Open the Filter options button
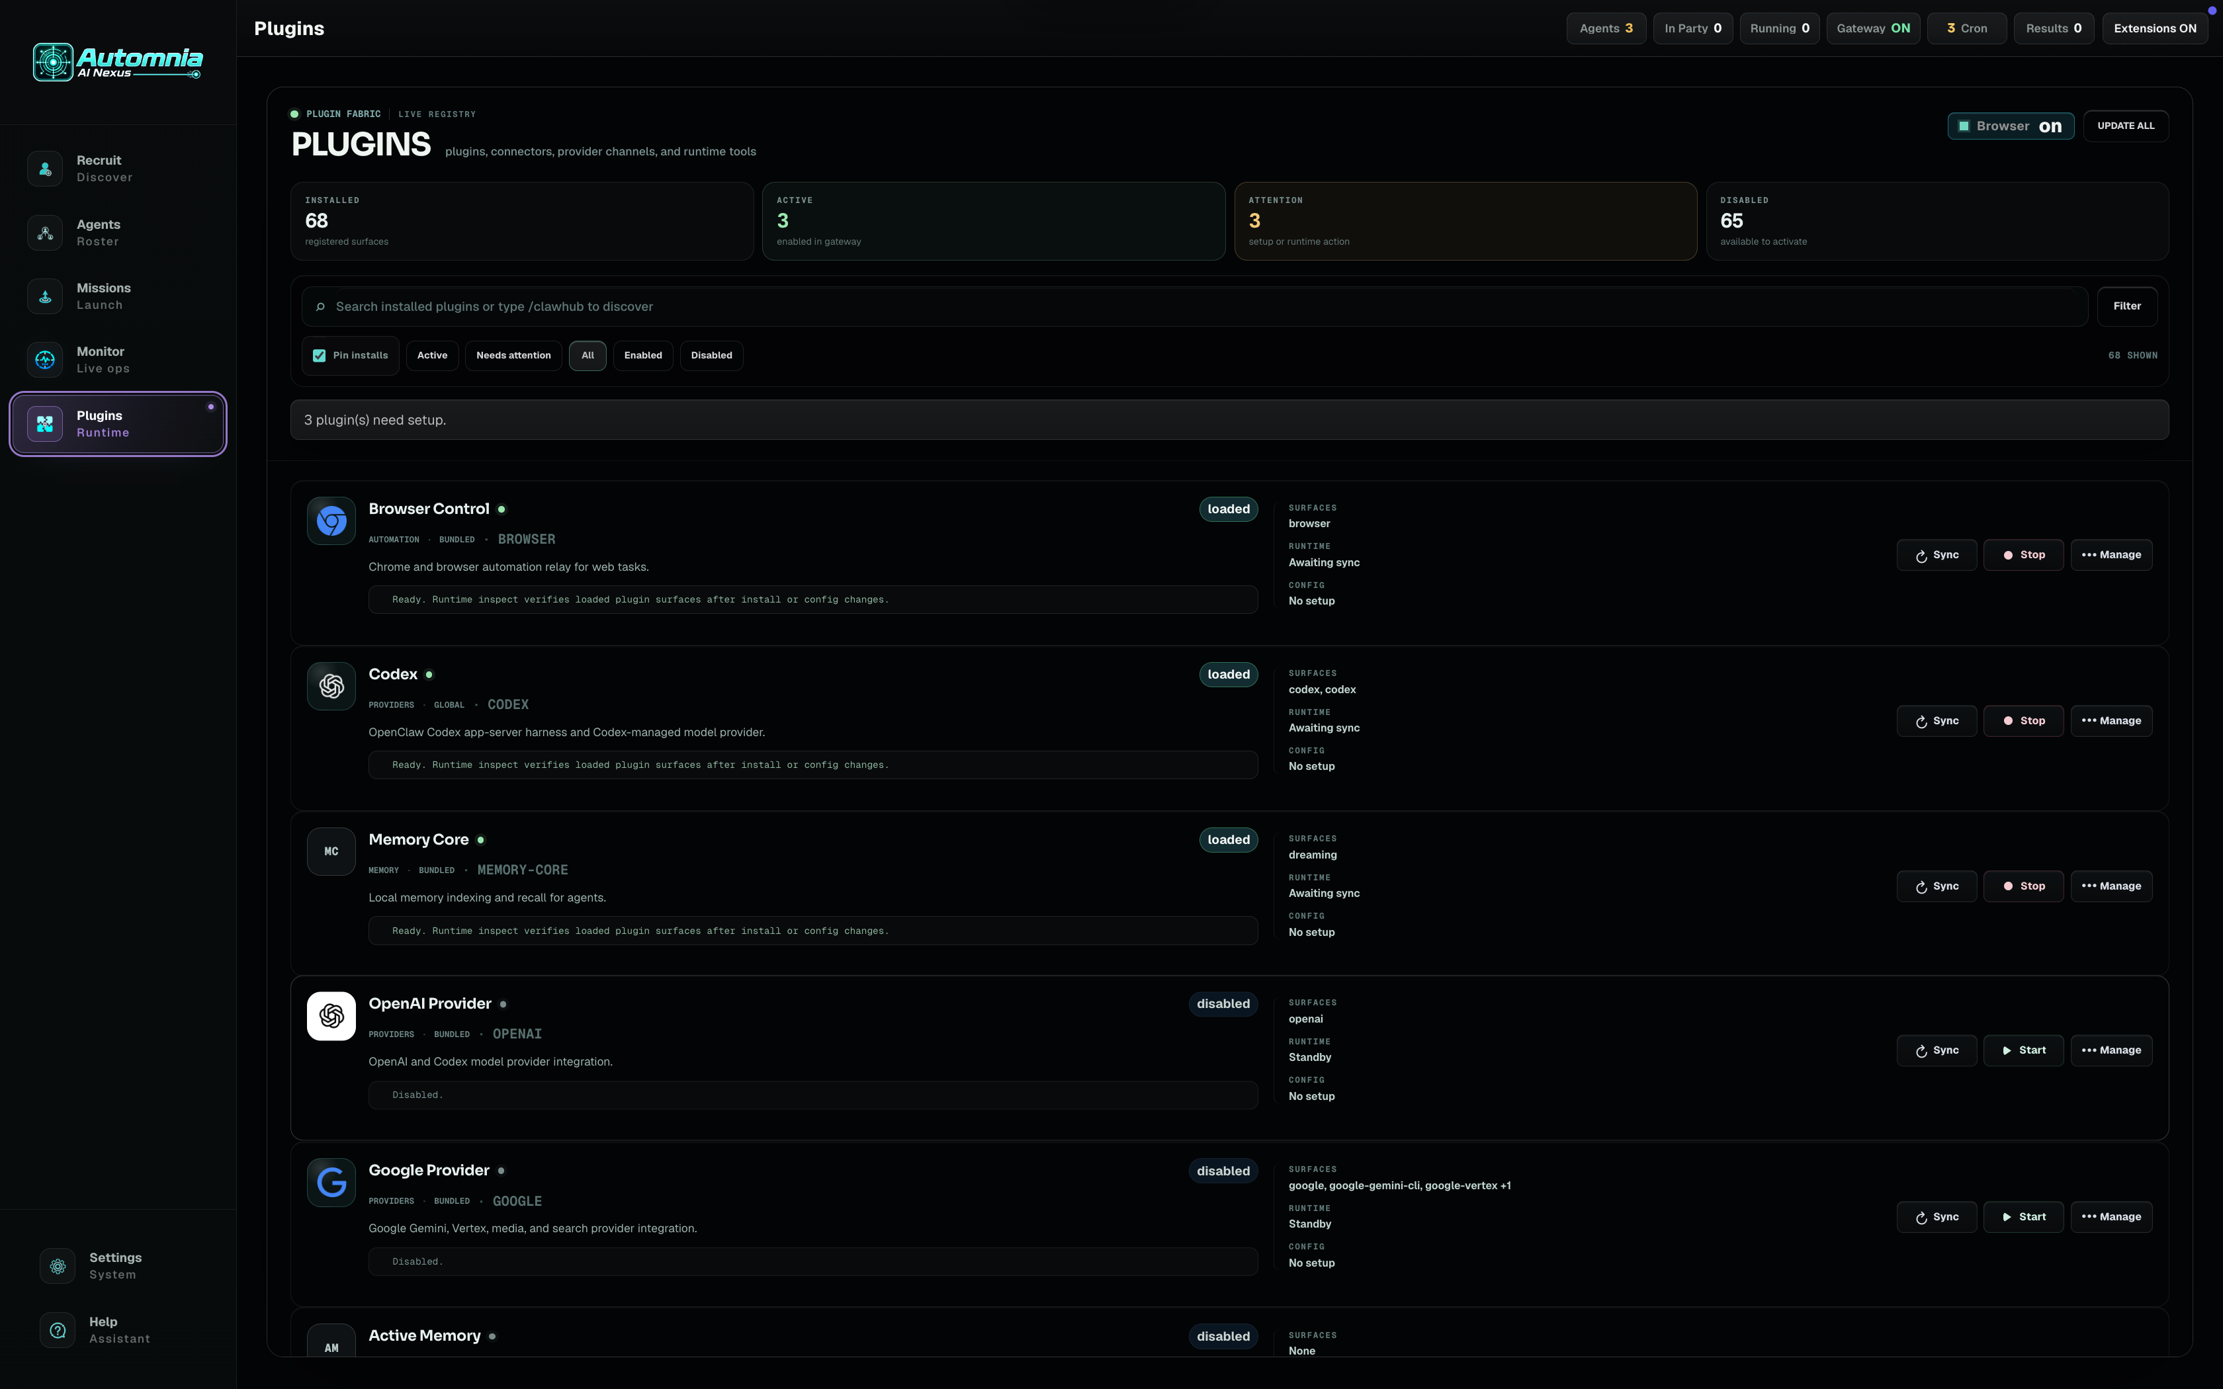 [2126, 307]
